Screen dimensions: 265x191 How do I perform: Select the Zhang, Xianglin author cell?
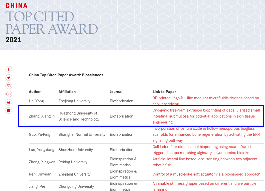[42, 116]
